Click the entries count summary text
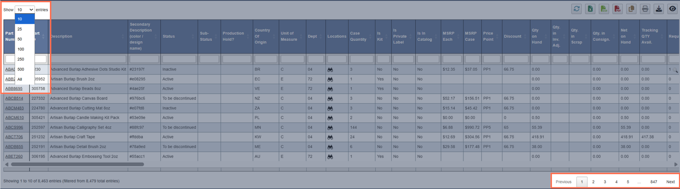The width and height of the screenshot is (680, 189). (61, 181)
